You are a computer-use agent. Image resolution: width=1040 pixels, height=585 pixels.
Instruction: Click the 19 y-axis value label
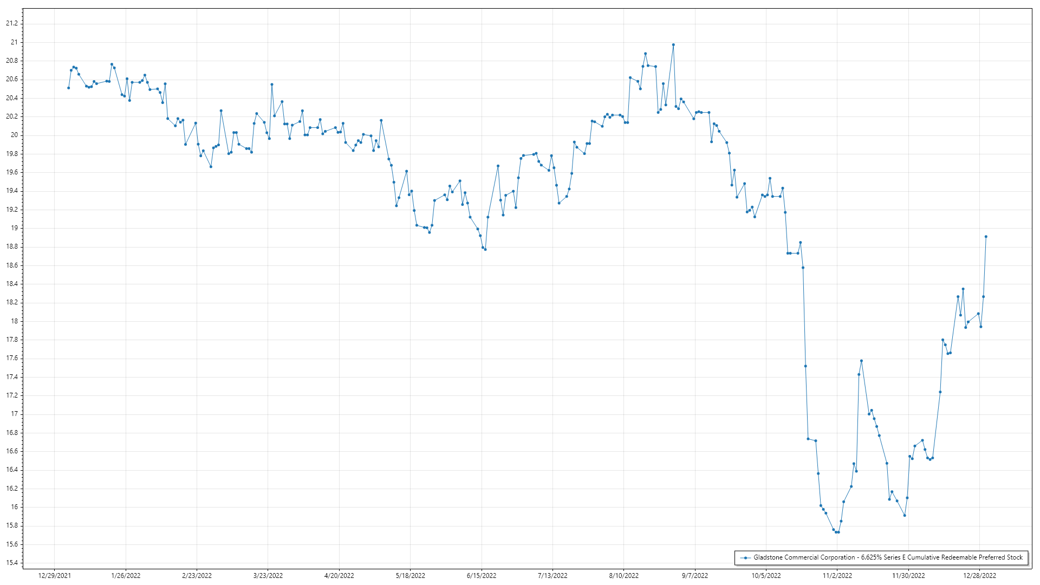14,228
